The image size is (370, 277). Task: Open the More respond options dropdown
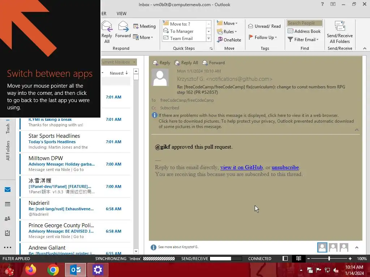143,37
